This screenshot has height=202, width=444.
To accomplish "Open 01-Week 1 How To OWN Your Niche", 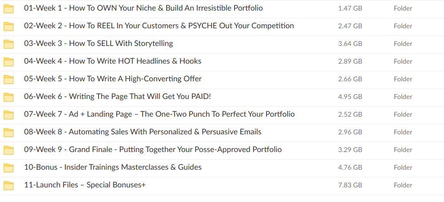I will click(143, 8).
